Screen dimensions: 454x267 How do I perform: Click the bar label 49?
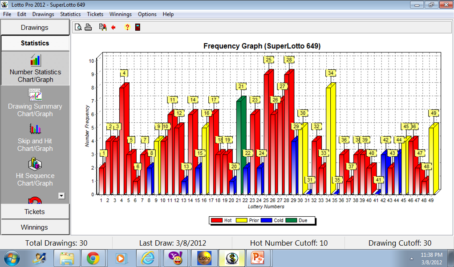click(x=434, y=113)
